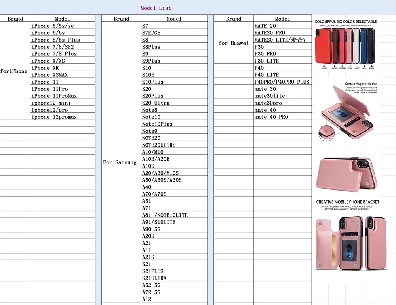The width and height of the screenshot is (396, 305).
Task: Click the 'S10E' model cell
Action: [x=174, y=75]
